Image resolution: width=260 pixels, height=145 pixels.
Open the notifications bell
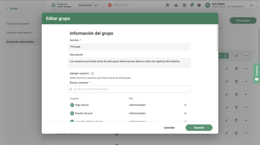[192, 5]
